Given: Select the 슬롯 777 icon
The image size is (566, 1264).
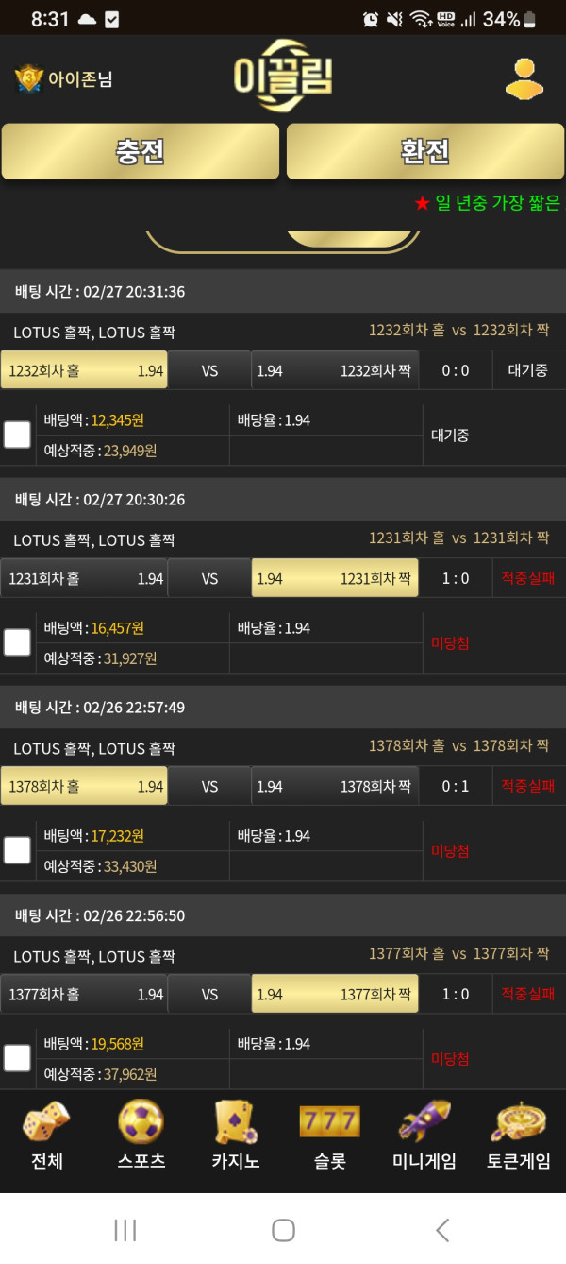Looking at the screenshot, I should (329, 1122).
